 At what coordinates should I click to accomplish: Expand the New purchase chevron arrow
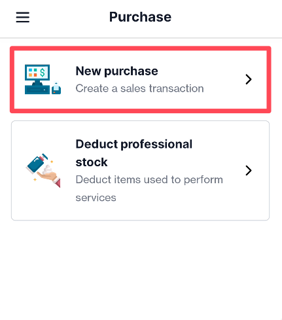click(x=249, y=79)
